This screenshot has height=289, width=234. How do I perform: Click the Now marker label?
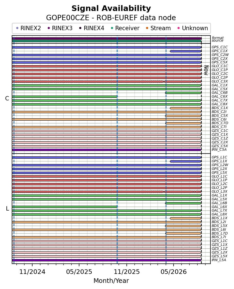[206, 70]
